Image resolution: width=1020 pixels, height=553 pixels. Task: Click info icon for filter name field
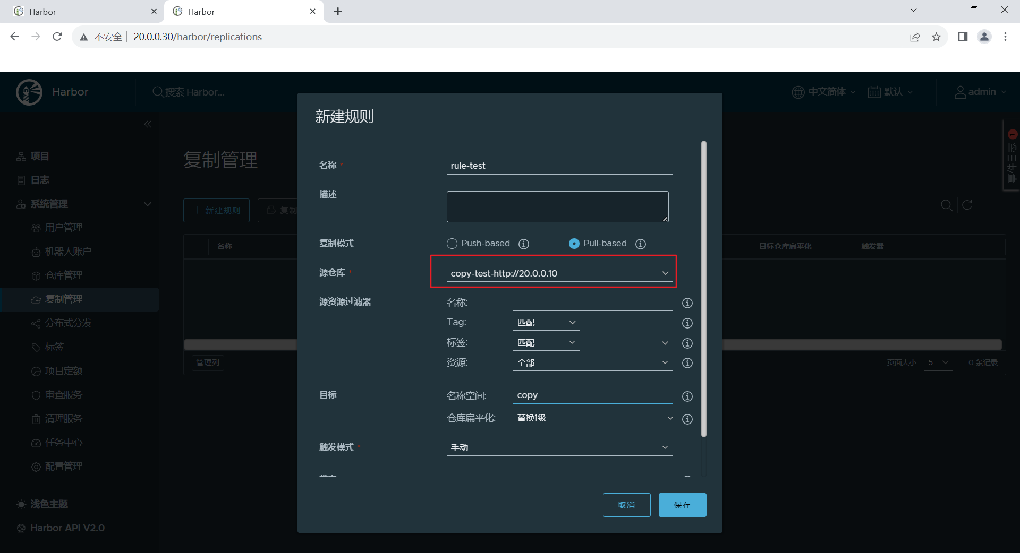point(687,303)
